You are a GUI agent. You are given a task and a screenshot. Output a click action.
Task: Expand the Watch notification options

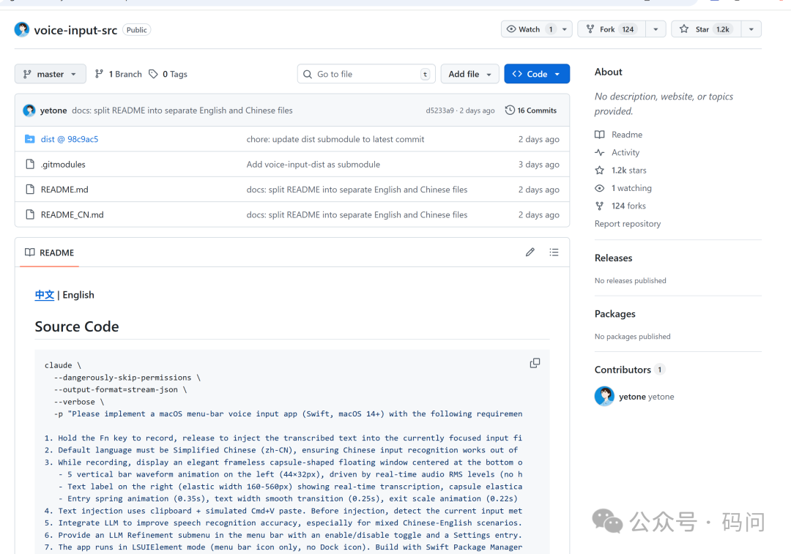[563, 29]
